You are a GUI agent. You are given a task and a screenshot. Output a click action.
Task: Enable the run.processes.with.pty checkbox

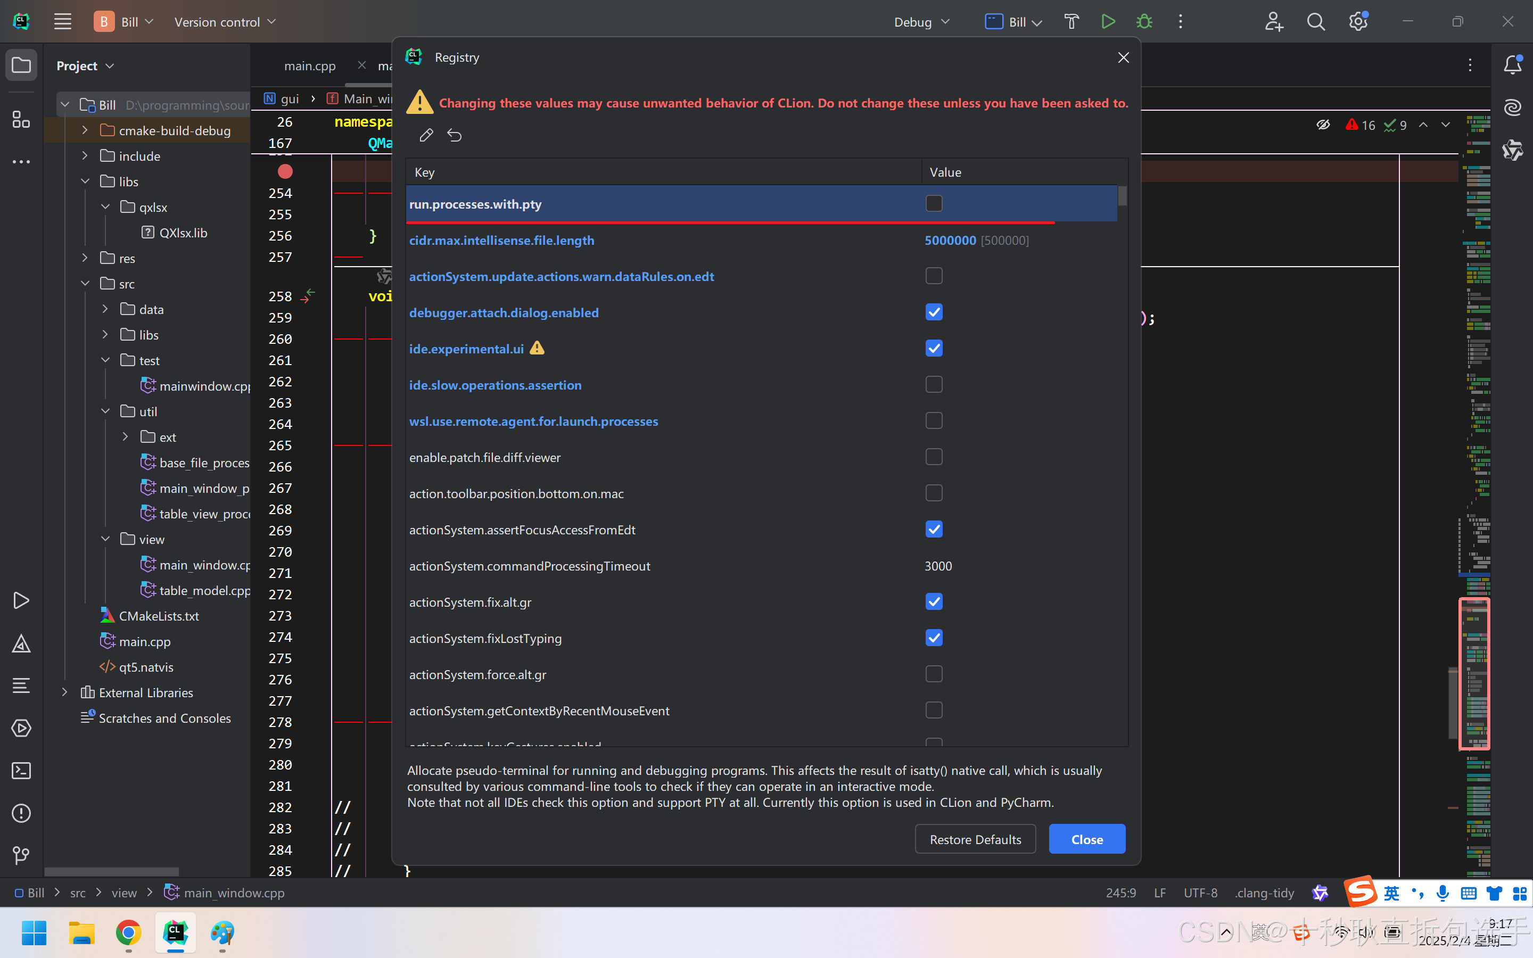click(x=933, y=203)
